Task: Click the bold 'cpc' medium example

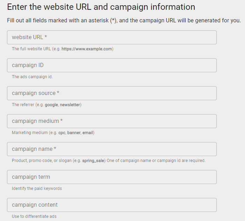Action: 62,133
